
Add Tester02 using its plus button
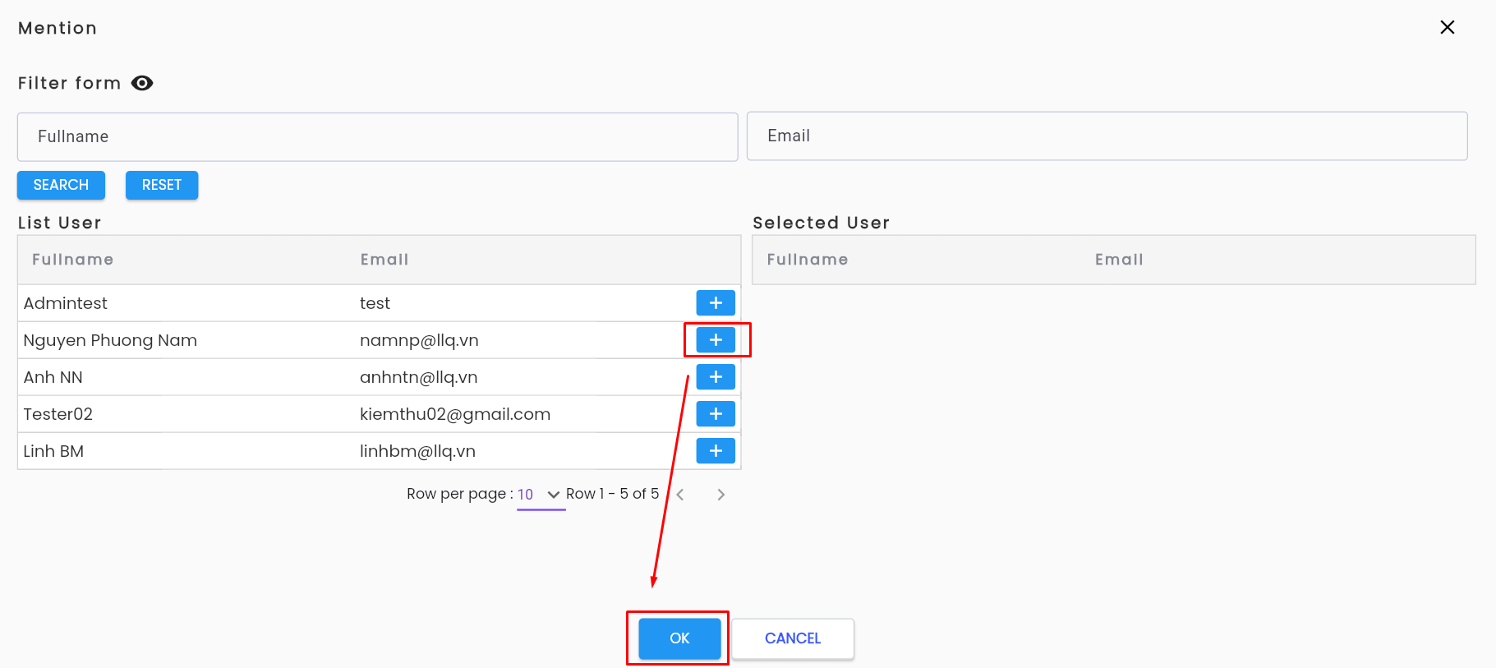tap(716, 414)
